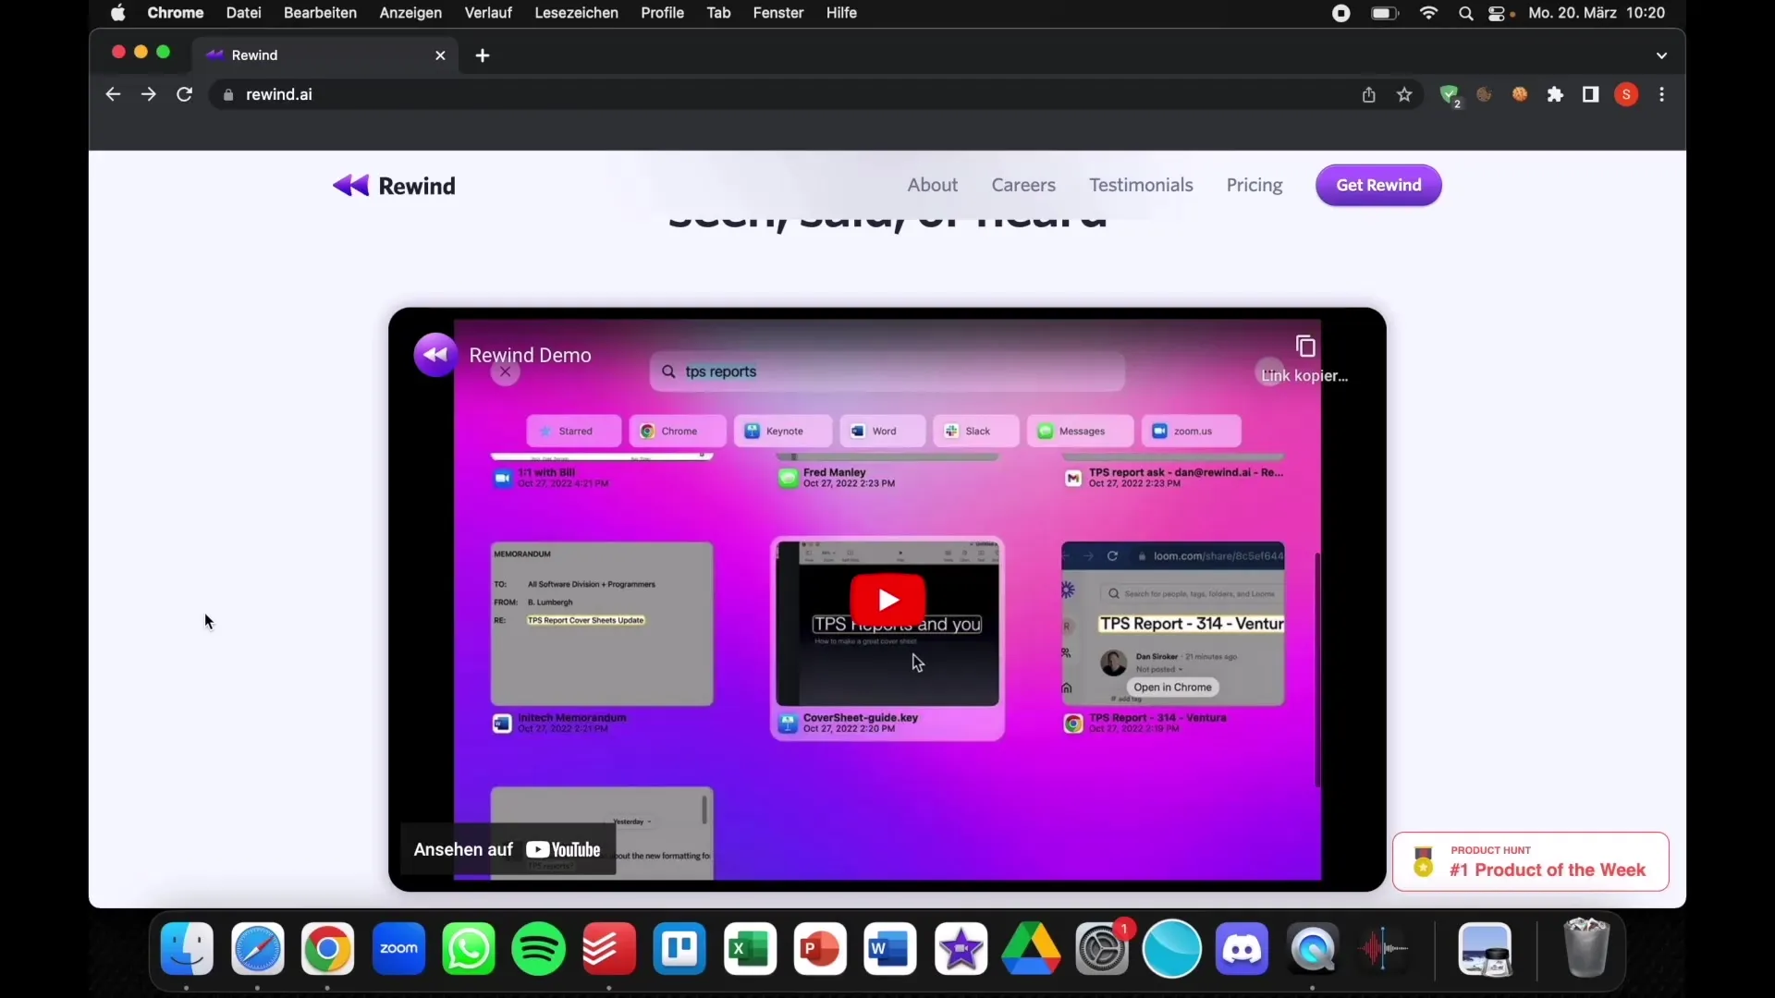Open Excel from the Dock
The image size is (1775, 998).
pos(750,949)
